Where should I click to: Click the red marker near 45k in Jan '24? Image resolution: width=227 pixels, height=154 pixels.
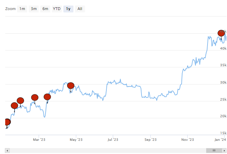pyautogui.click(x=221, y=33)
